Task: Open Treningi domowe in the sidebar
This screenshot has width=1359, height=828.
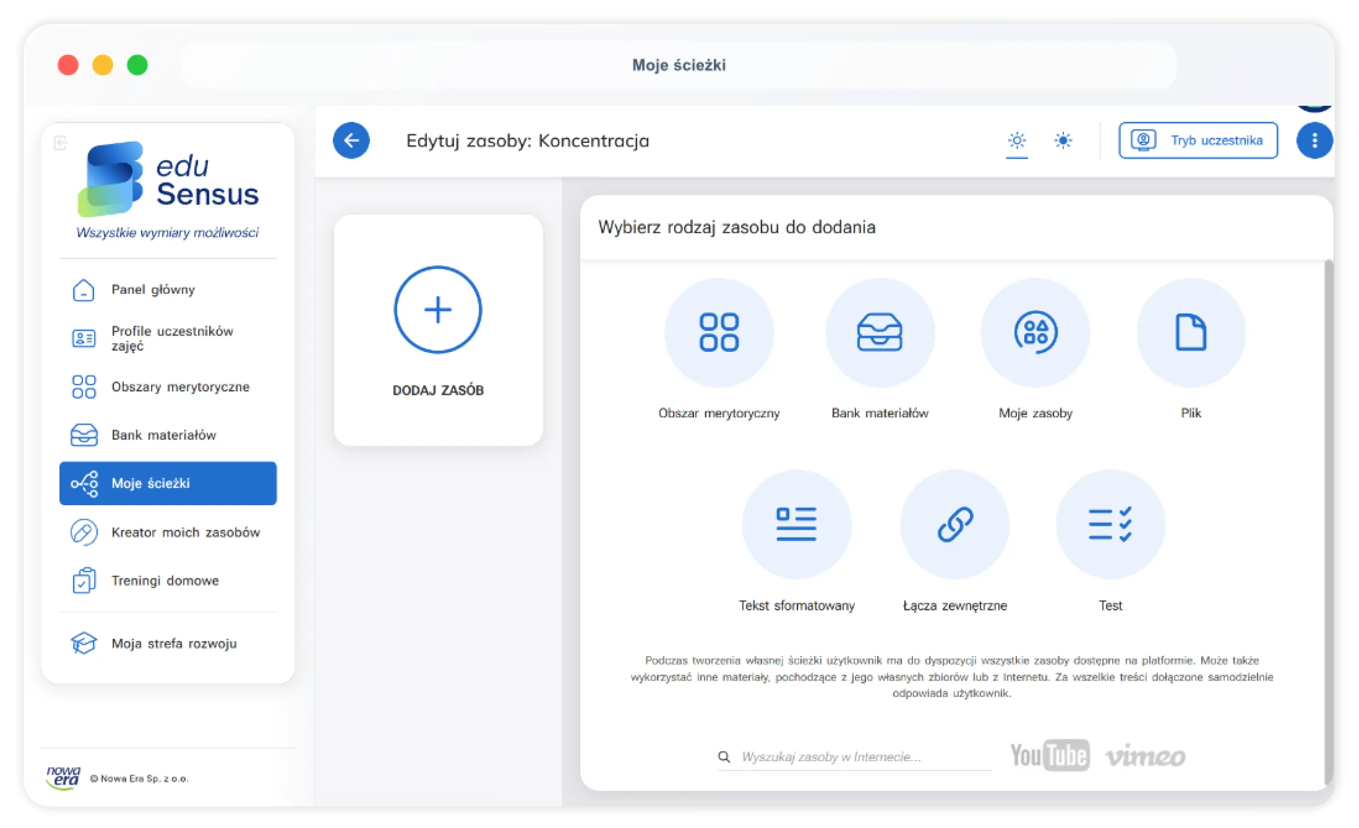Action: click(x=168, y=581)
